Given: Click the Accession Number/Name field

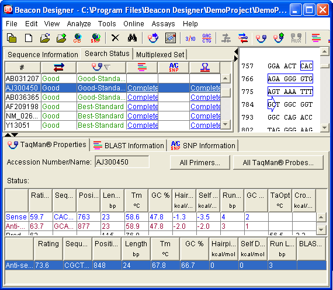Looking at the screenshot, I should point(122,162).
